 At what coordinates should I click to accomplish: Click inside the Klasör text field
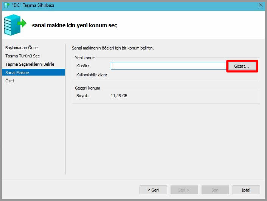coord(168,66)
